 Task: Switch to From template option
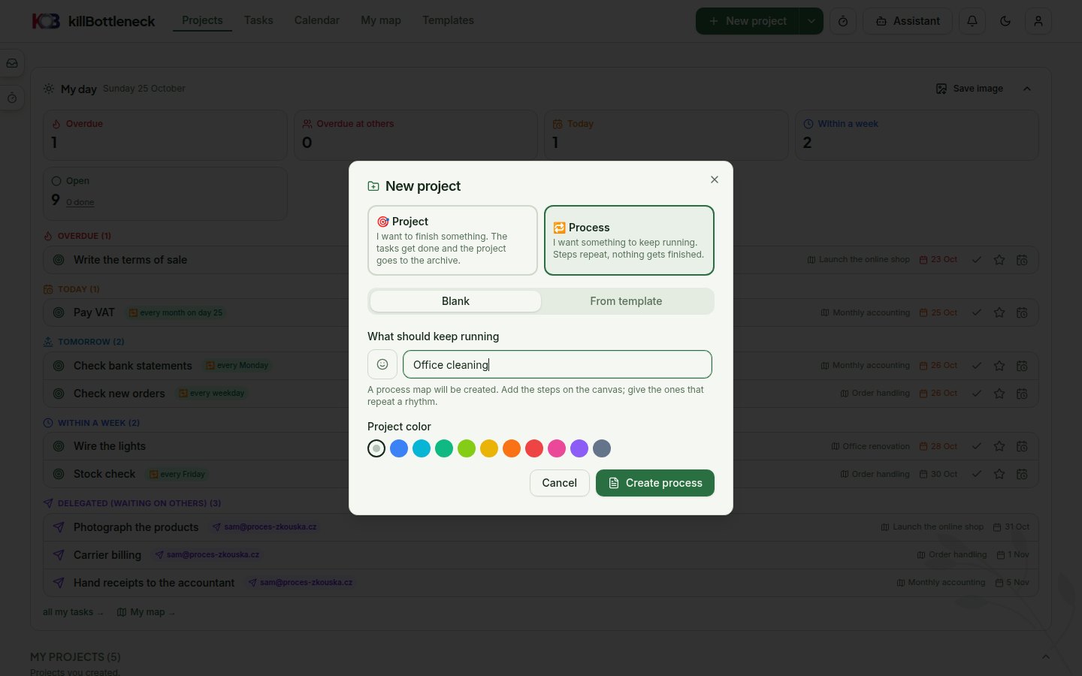tap(626, 301)
